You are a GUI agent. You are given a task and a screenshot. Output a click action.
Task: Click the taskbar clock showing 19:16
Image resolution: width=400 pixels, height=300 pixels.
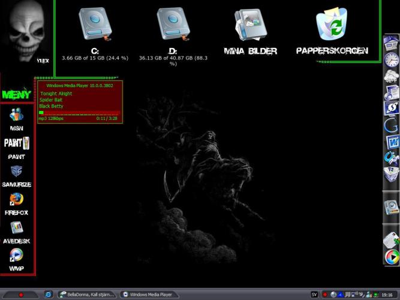click(387, 295)
